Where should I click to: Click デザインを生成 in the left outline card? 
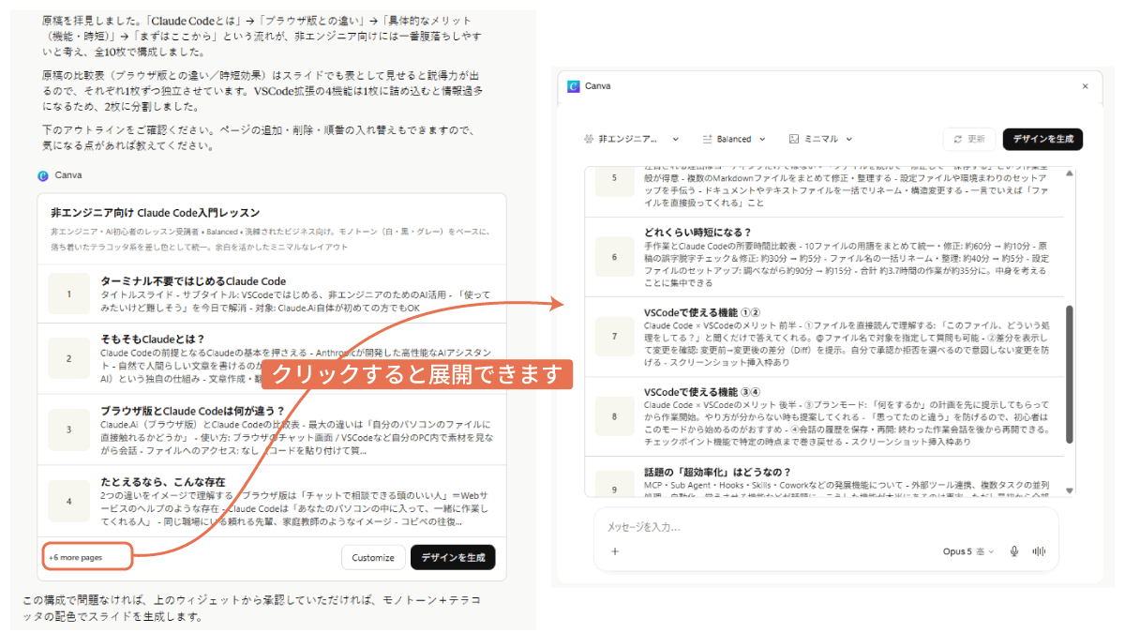(453, 557)
